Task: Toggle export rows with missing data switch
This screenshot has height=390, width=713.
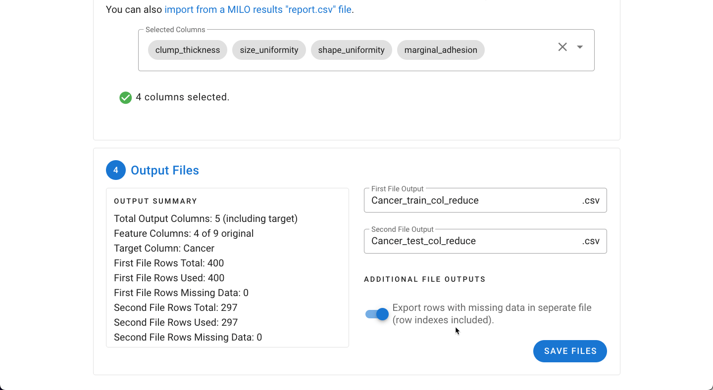Action: click(377, 314)
